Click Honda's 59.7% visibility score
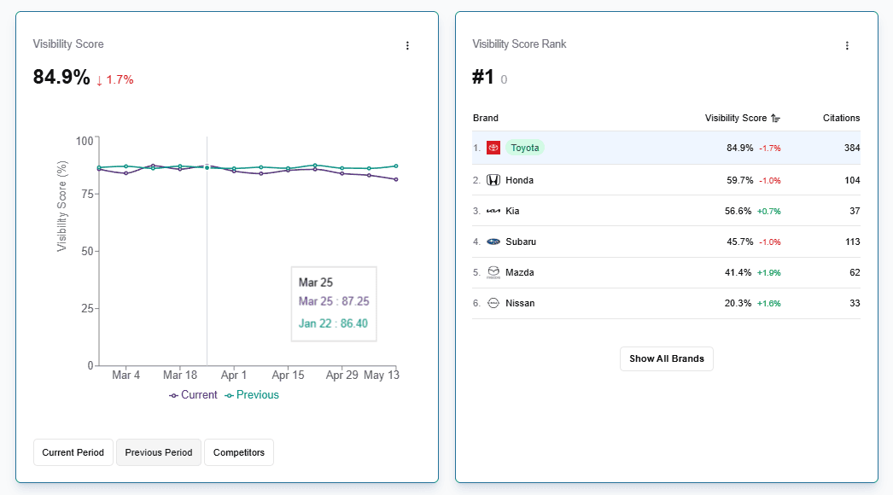This screenshot has width=893, height=495. 740,180
